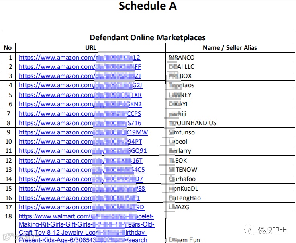296x243 pixels.
Task: Select the Defendant Online Marketplaces title
Action: point(147,37)
